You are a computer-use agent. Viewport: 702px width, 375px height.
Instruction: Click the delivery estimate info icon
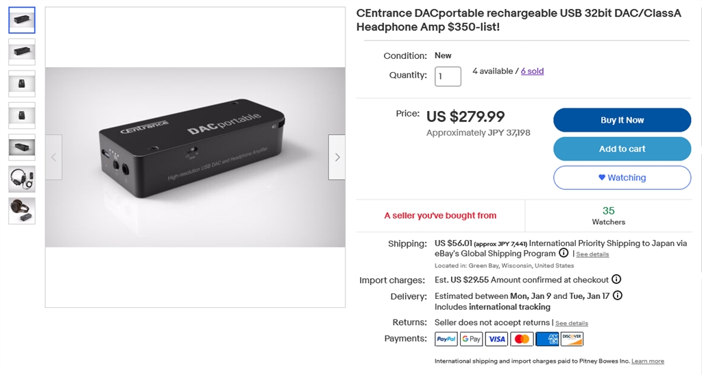pos(618,296)
